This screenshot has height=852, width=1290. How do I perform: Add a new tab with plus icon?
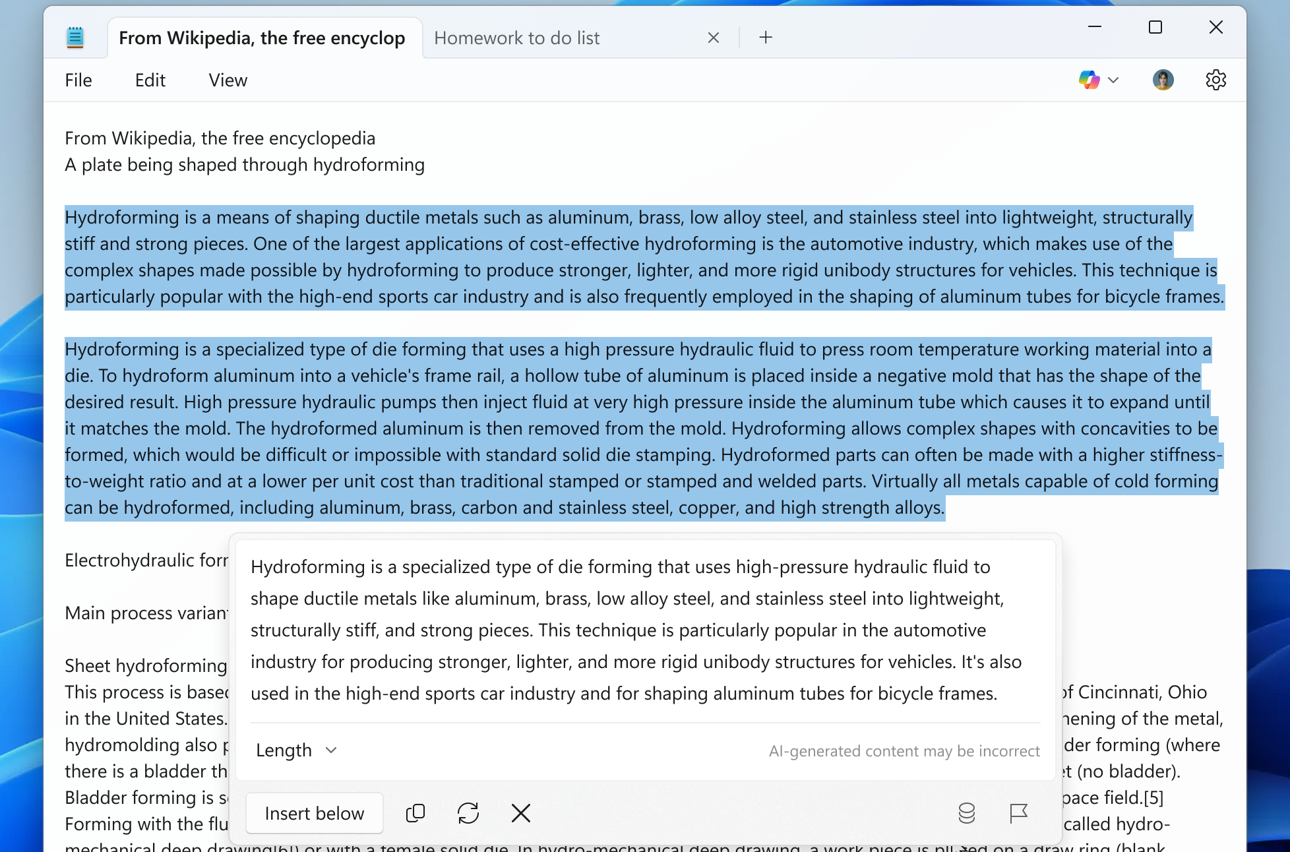coord(766,38)
